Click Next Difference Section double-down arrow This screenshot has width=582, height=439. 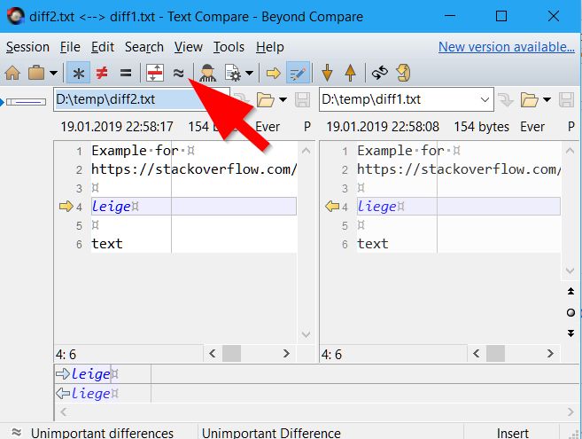click(570, 333)
